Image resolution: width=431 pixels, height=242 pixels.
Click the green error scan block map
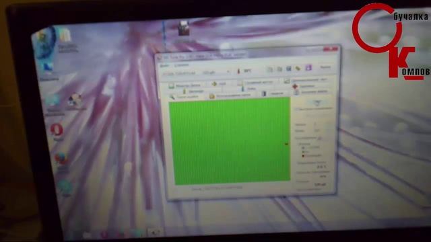coord(230,141)
